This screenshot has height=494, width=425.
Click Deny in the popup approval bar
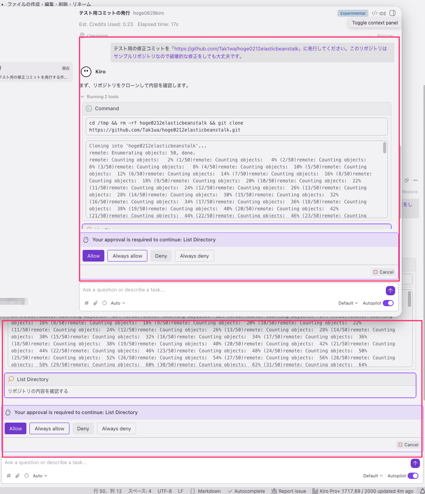point(161,256)
